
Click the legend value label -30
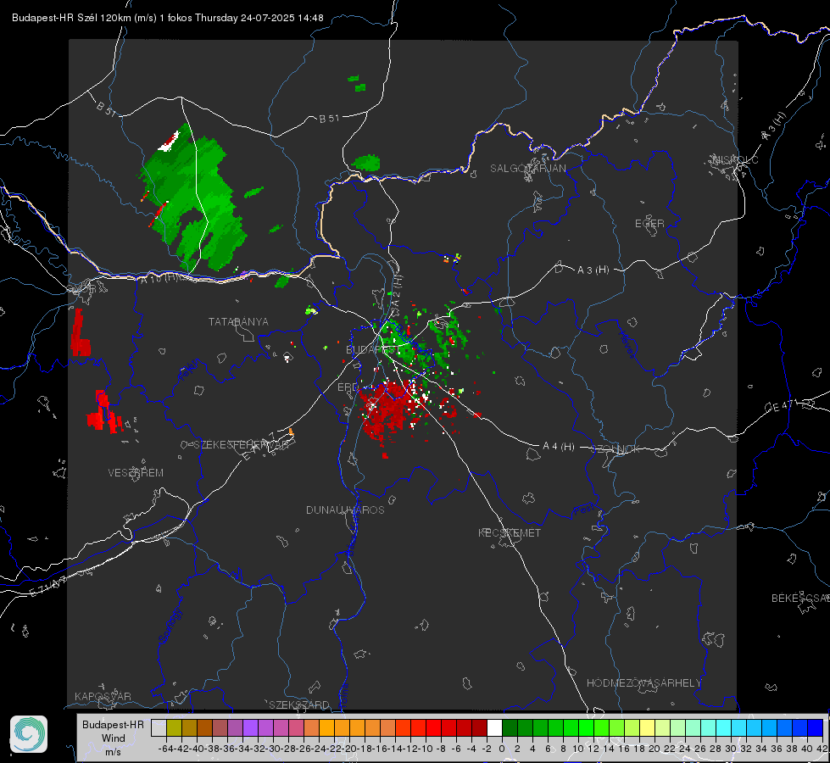coord(273,749)
